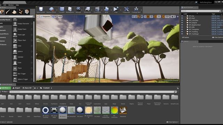Open the viewport Show dropdown
223x125 pixels.
(x=60, y=17)
